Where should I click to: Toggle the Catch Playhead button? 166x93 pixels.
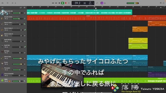25,7
